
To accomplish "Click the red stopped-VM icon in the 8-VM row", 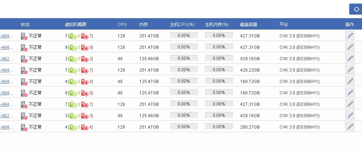I will point(85,93).
